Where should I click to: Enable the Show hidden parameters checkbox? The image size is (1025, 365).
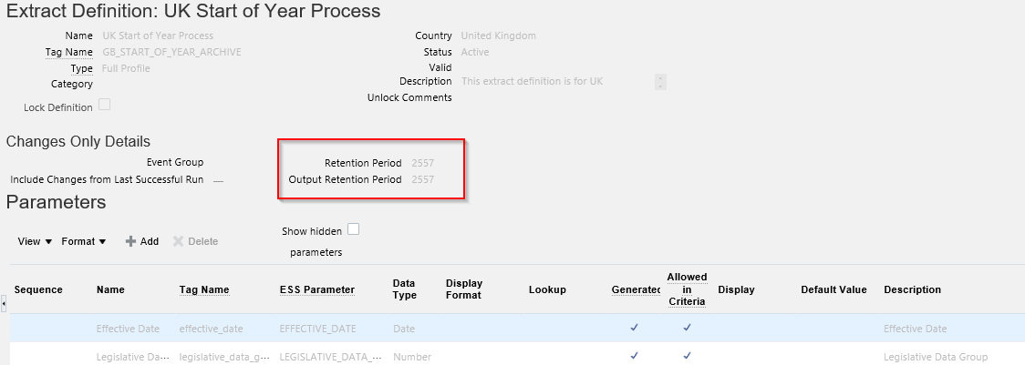point(354,229)
